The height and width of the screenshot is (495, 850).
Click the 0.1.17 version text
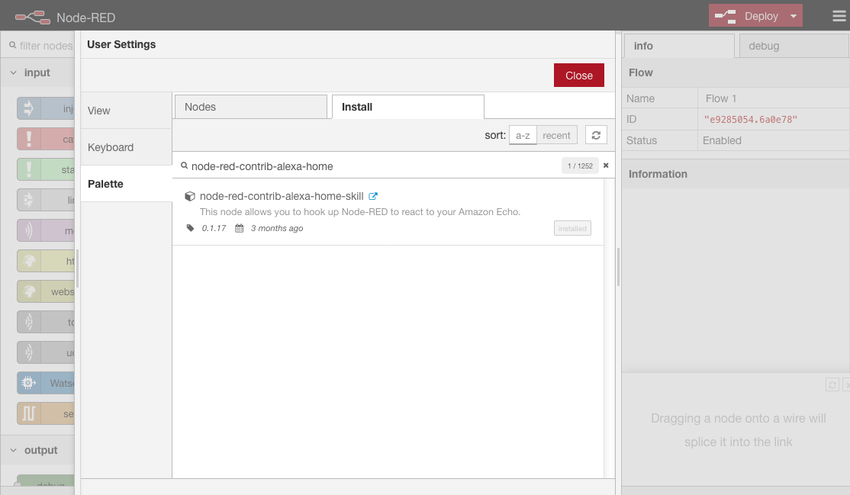pyautogui.click(x=214, y=228)
